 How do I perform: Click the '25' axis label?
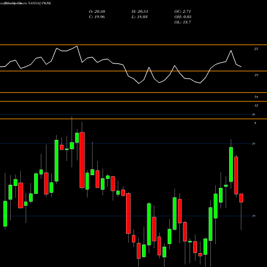pos(256,49)
